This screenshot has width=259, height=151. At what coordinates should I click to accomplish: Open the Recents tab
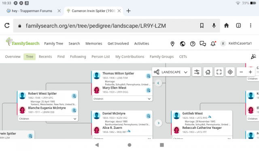45,57
